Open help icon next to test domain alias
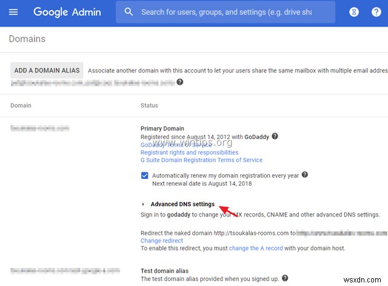Screen dimensions: 388x286 click(x=285, y=278)
